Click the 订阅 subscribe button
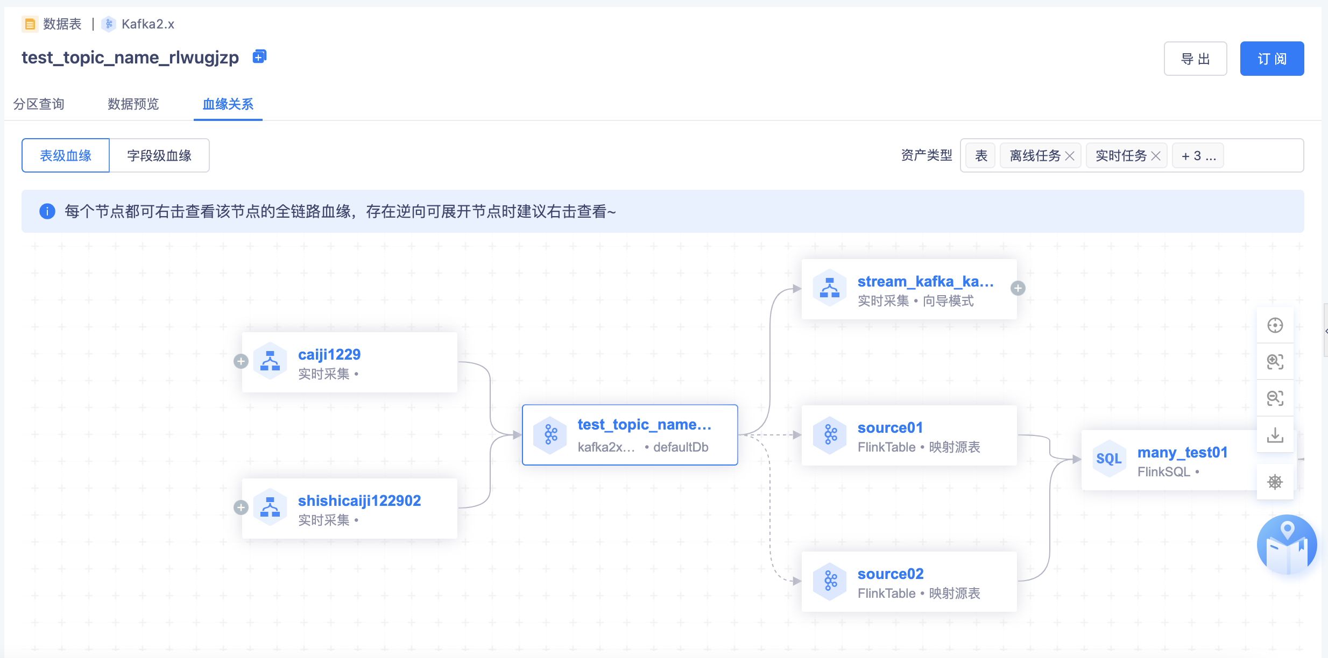 point(1272,59)
